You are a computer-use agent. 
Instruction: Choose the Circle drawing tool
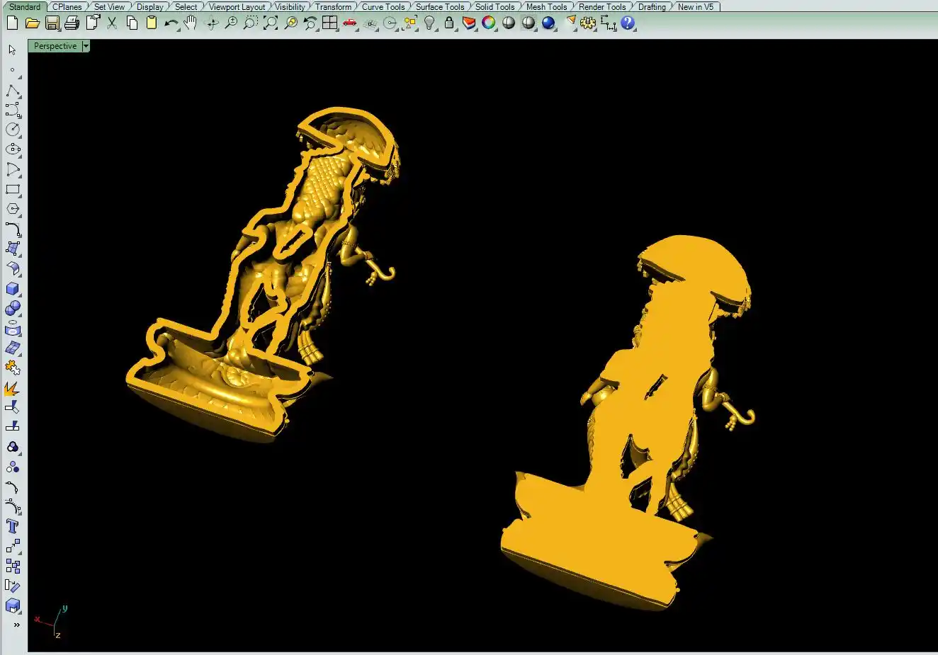tap(13, 130)
